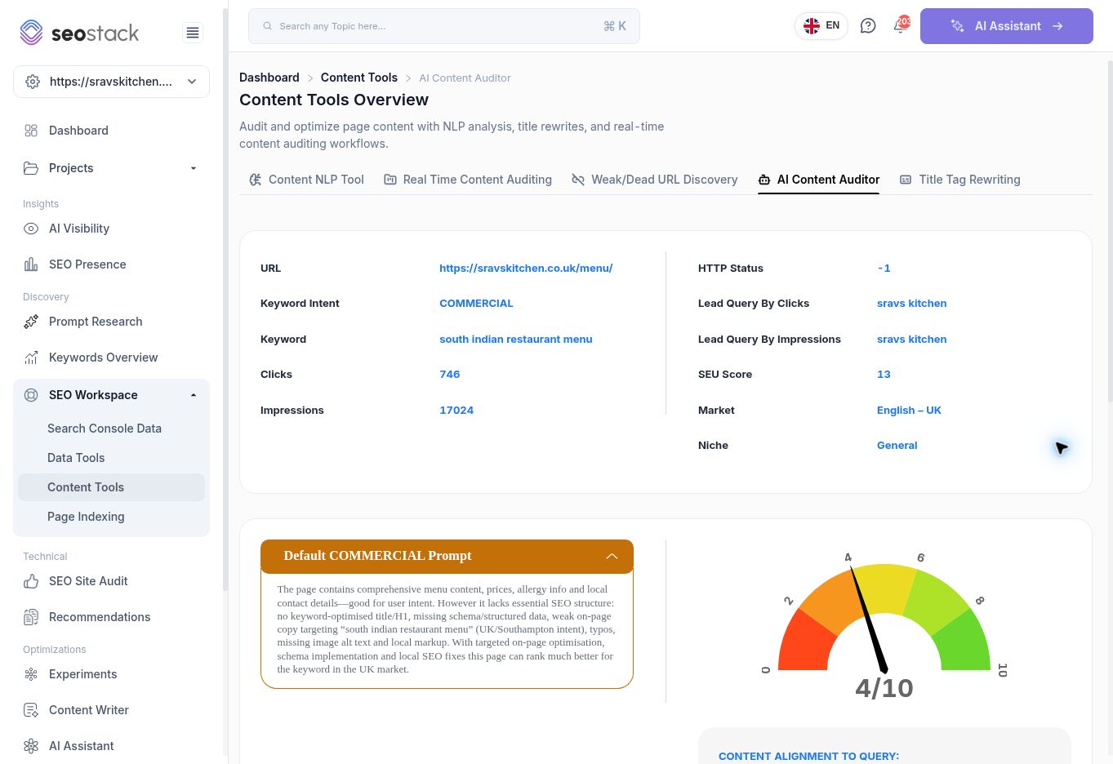1113x764 pixels.
Task: Collapse the SEO Workspace section arrow
Action: (194, 395)
